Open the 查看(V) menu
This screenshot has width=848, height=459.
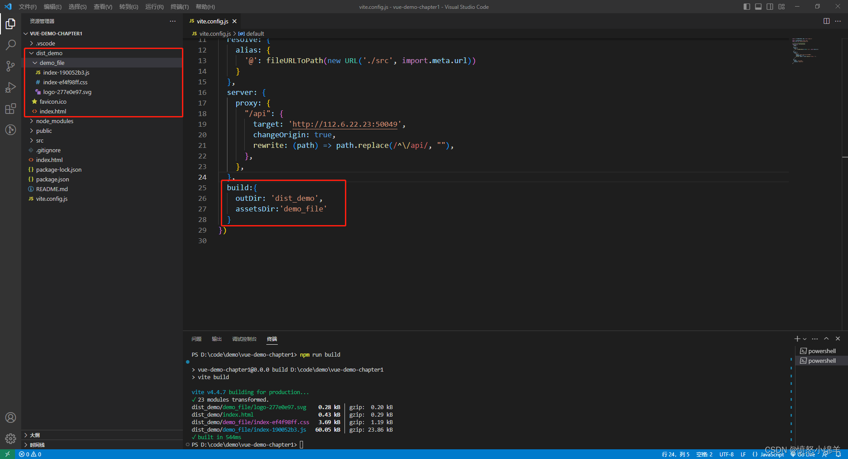[x=103, y=7]
